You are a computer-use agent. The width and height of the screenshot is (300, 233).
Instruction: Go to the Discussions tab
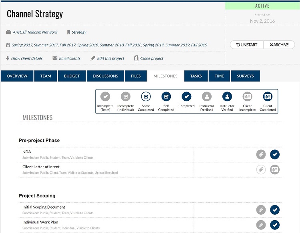(105, 76)
